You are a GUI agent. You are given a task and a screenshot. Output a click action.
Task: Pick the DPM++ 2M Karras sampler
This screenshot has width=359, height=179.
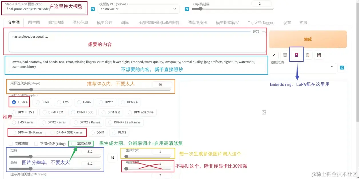[27, 132]
